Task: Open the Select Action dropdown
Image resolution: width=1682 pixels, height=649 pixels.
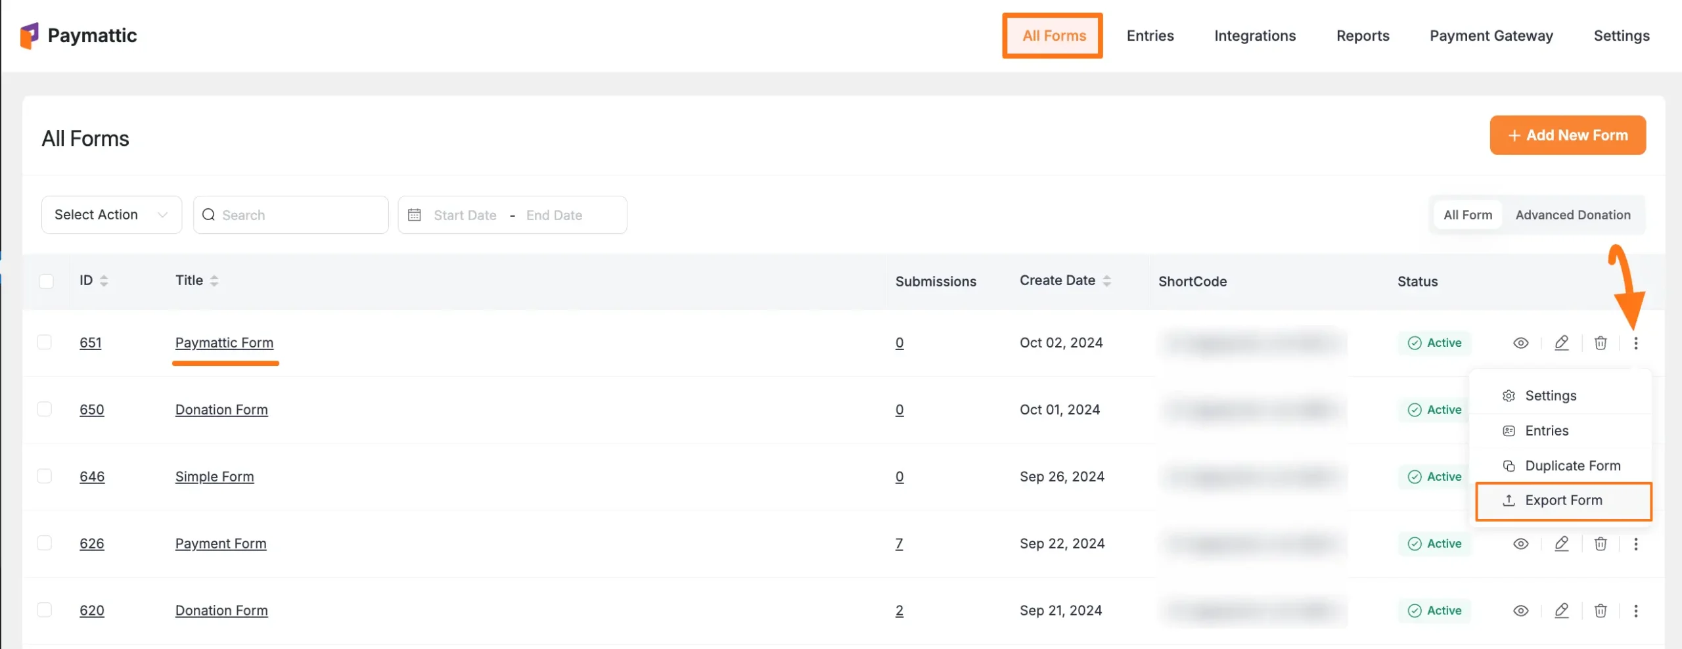Action: 111,215
